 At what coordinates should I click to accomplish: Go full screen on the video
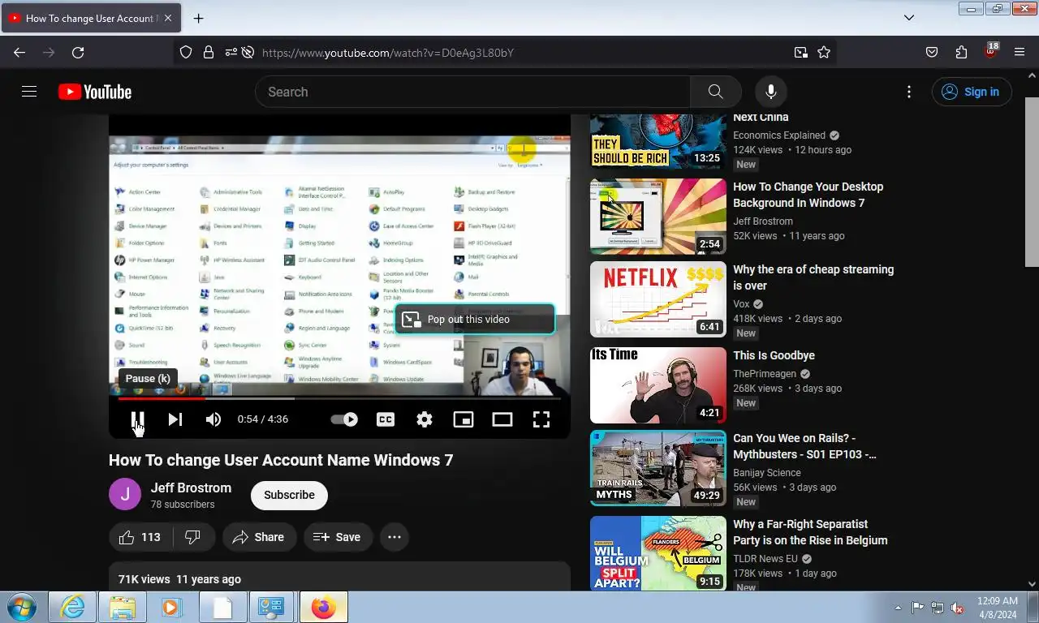coord(541,419)
